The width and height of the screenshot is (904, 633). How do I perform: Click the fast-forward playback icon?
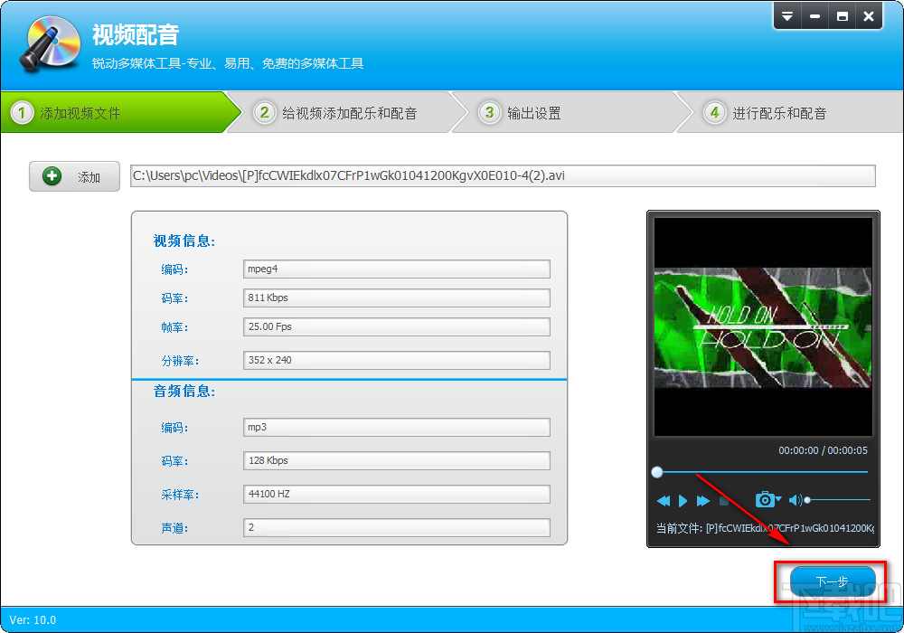(x=702, y=500)
